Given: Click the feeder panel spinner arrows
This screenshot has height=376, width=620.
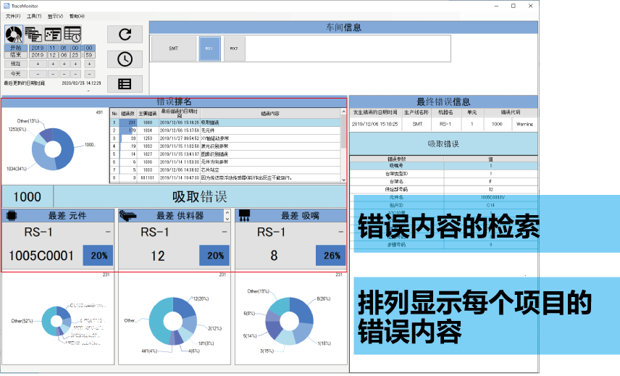Looking at the screenshot, I should 227,215.
